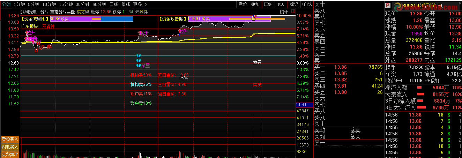Select the 买五 row priced 13.80
The image size is (462, 158).
coord(348,92)
